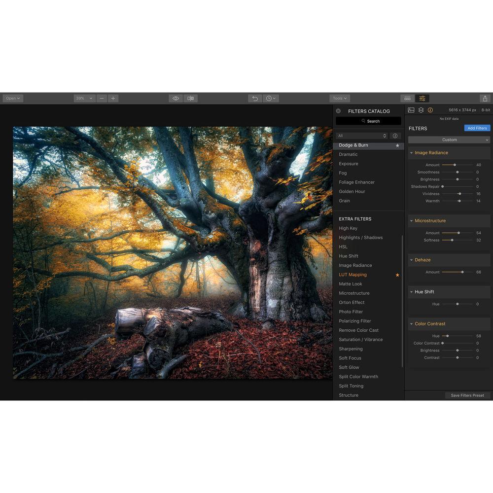Click the Add Filters button
This screenshot has height=493, width=493.
pyautogui.click(x=477, y=128)
